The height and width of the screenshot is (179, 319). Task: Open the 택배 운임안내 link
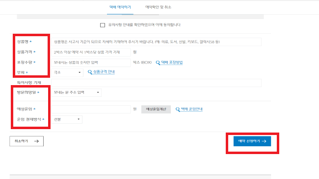(x=191, y=109)
